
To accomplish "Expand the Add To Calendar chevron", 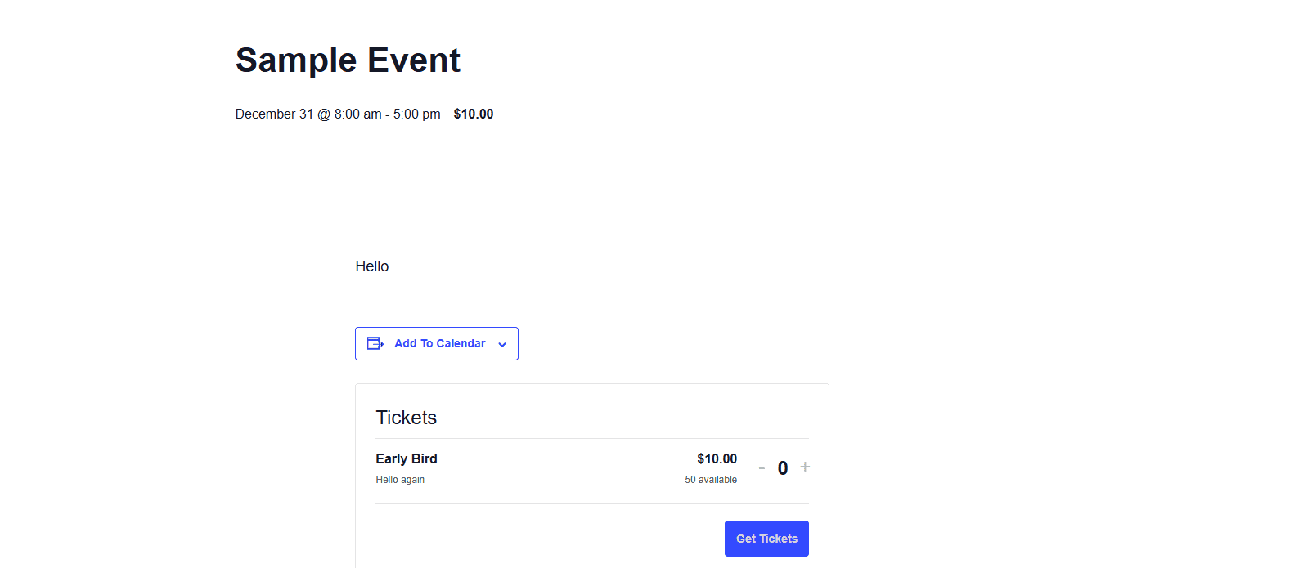I will [x=502, y=344].
